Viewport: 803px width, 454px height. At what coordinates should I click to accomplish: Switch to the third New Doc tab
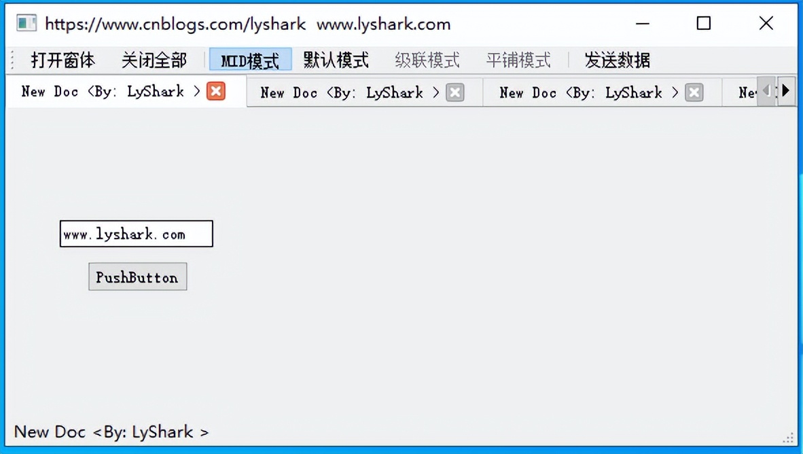click(x=588, y=92)
